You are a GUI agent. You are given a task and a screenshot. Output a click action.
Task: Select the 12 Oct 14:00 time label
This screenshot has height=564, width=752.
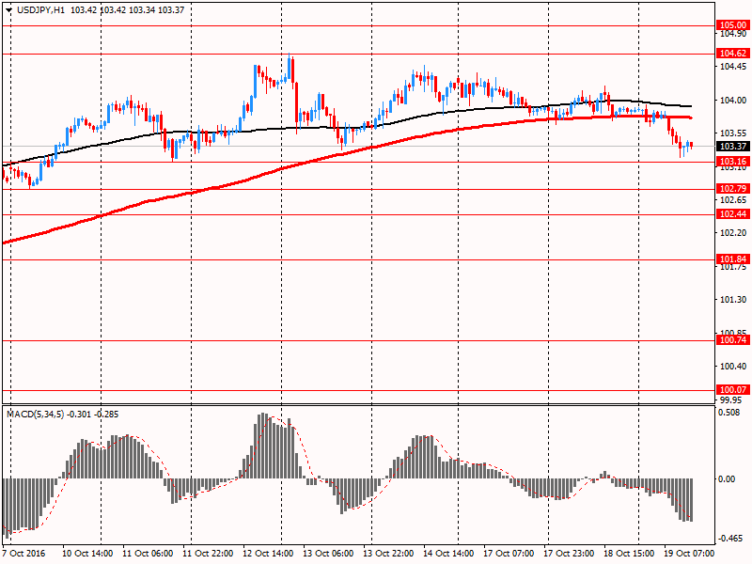(x=268, y=553)
